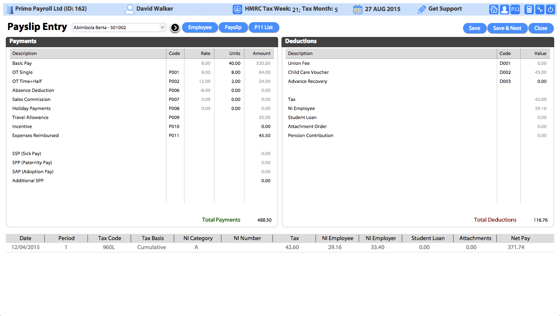The width and height of the screenshot is (560, 316).
Task: Click the calendar icon beside the date
Action: click(x=357, y=9)
